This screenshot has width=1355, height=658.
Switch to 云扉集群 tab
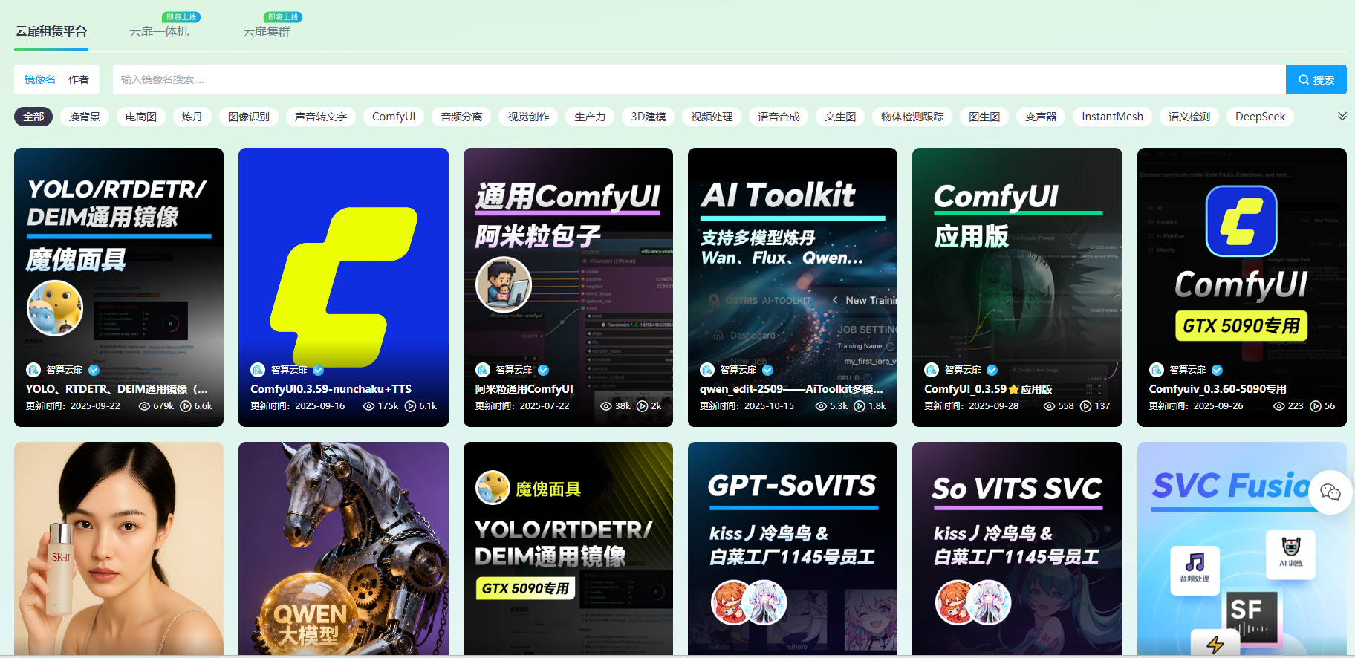[x=267, y=32]
